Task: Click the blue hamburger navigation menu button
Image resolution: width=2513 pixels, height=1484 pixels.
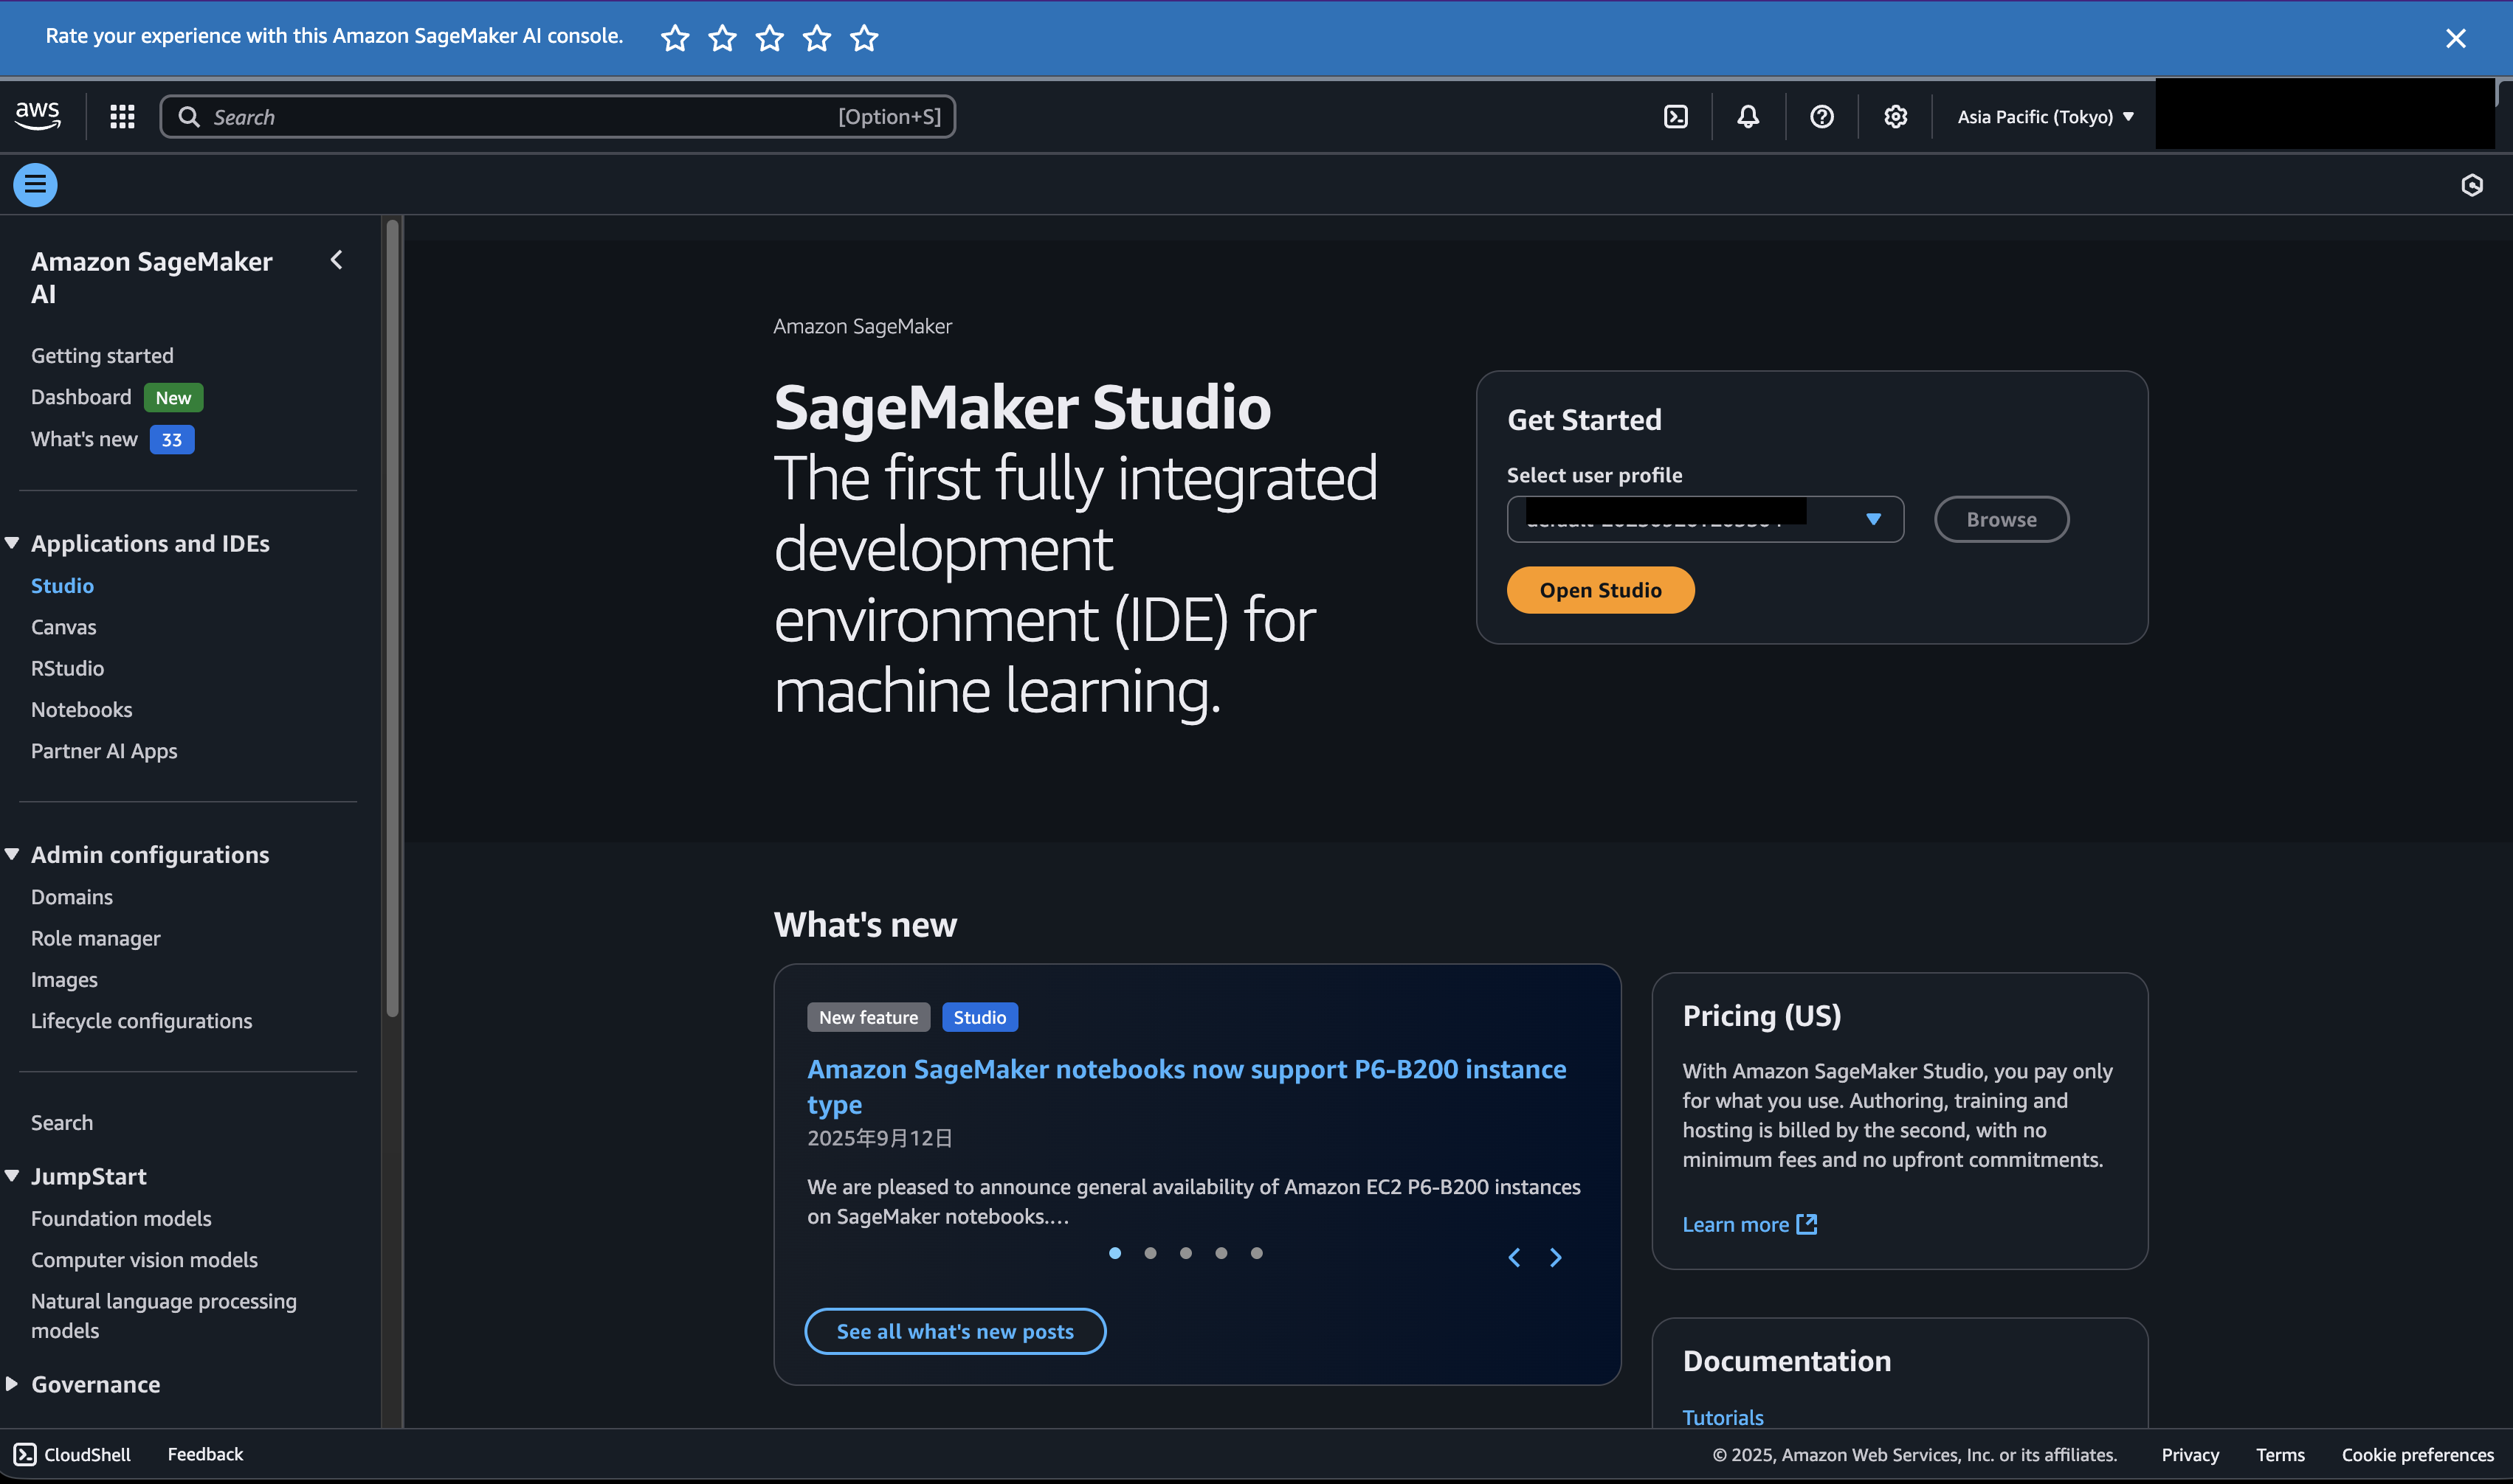Action: coord(35,185)
